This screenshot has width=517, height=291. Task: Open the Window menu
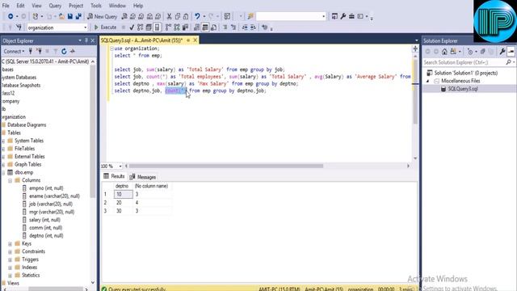click(117, 6)
